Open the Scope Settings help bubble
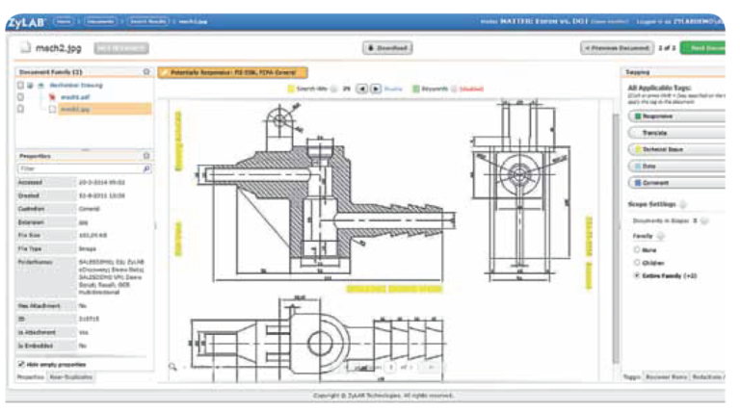 (x=683, y=204)
